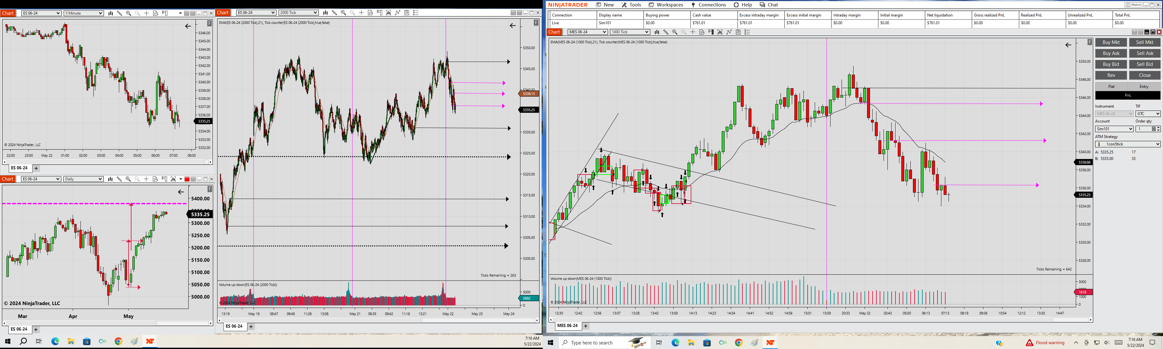The image size is (1163, 349).
Task: Open bar style in the MES 1000 Tick chart
Action: click(657, 32)
